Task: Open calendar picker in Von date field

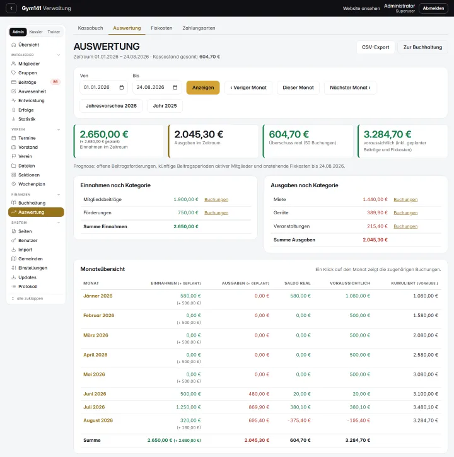Action: pos(122,88)
